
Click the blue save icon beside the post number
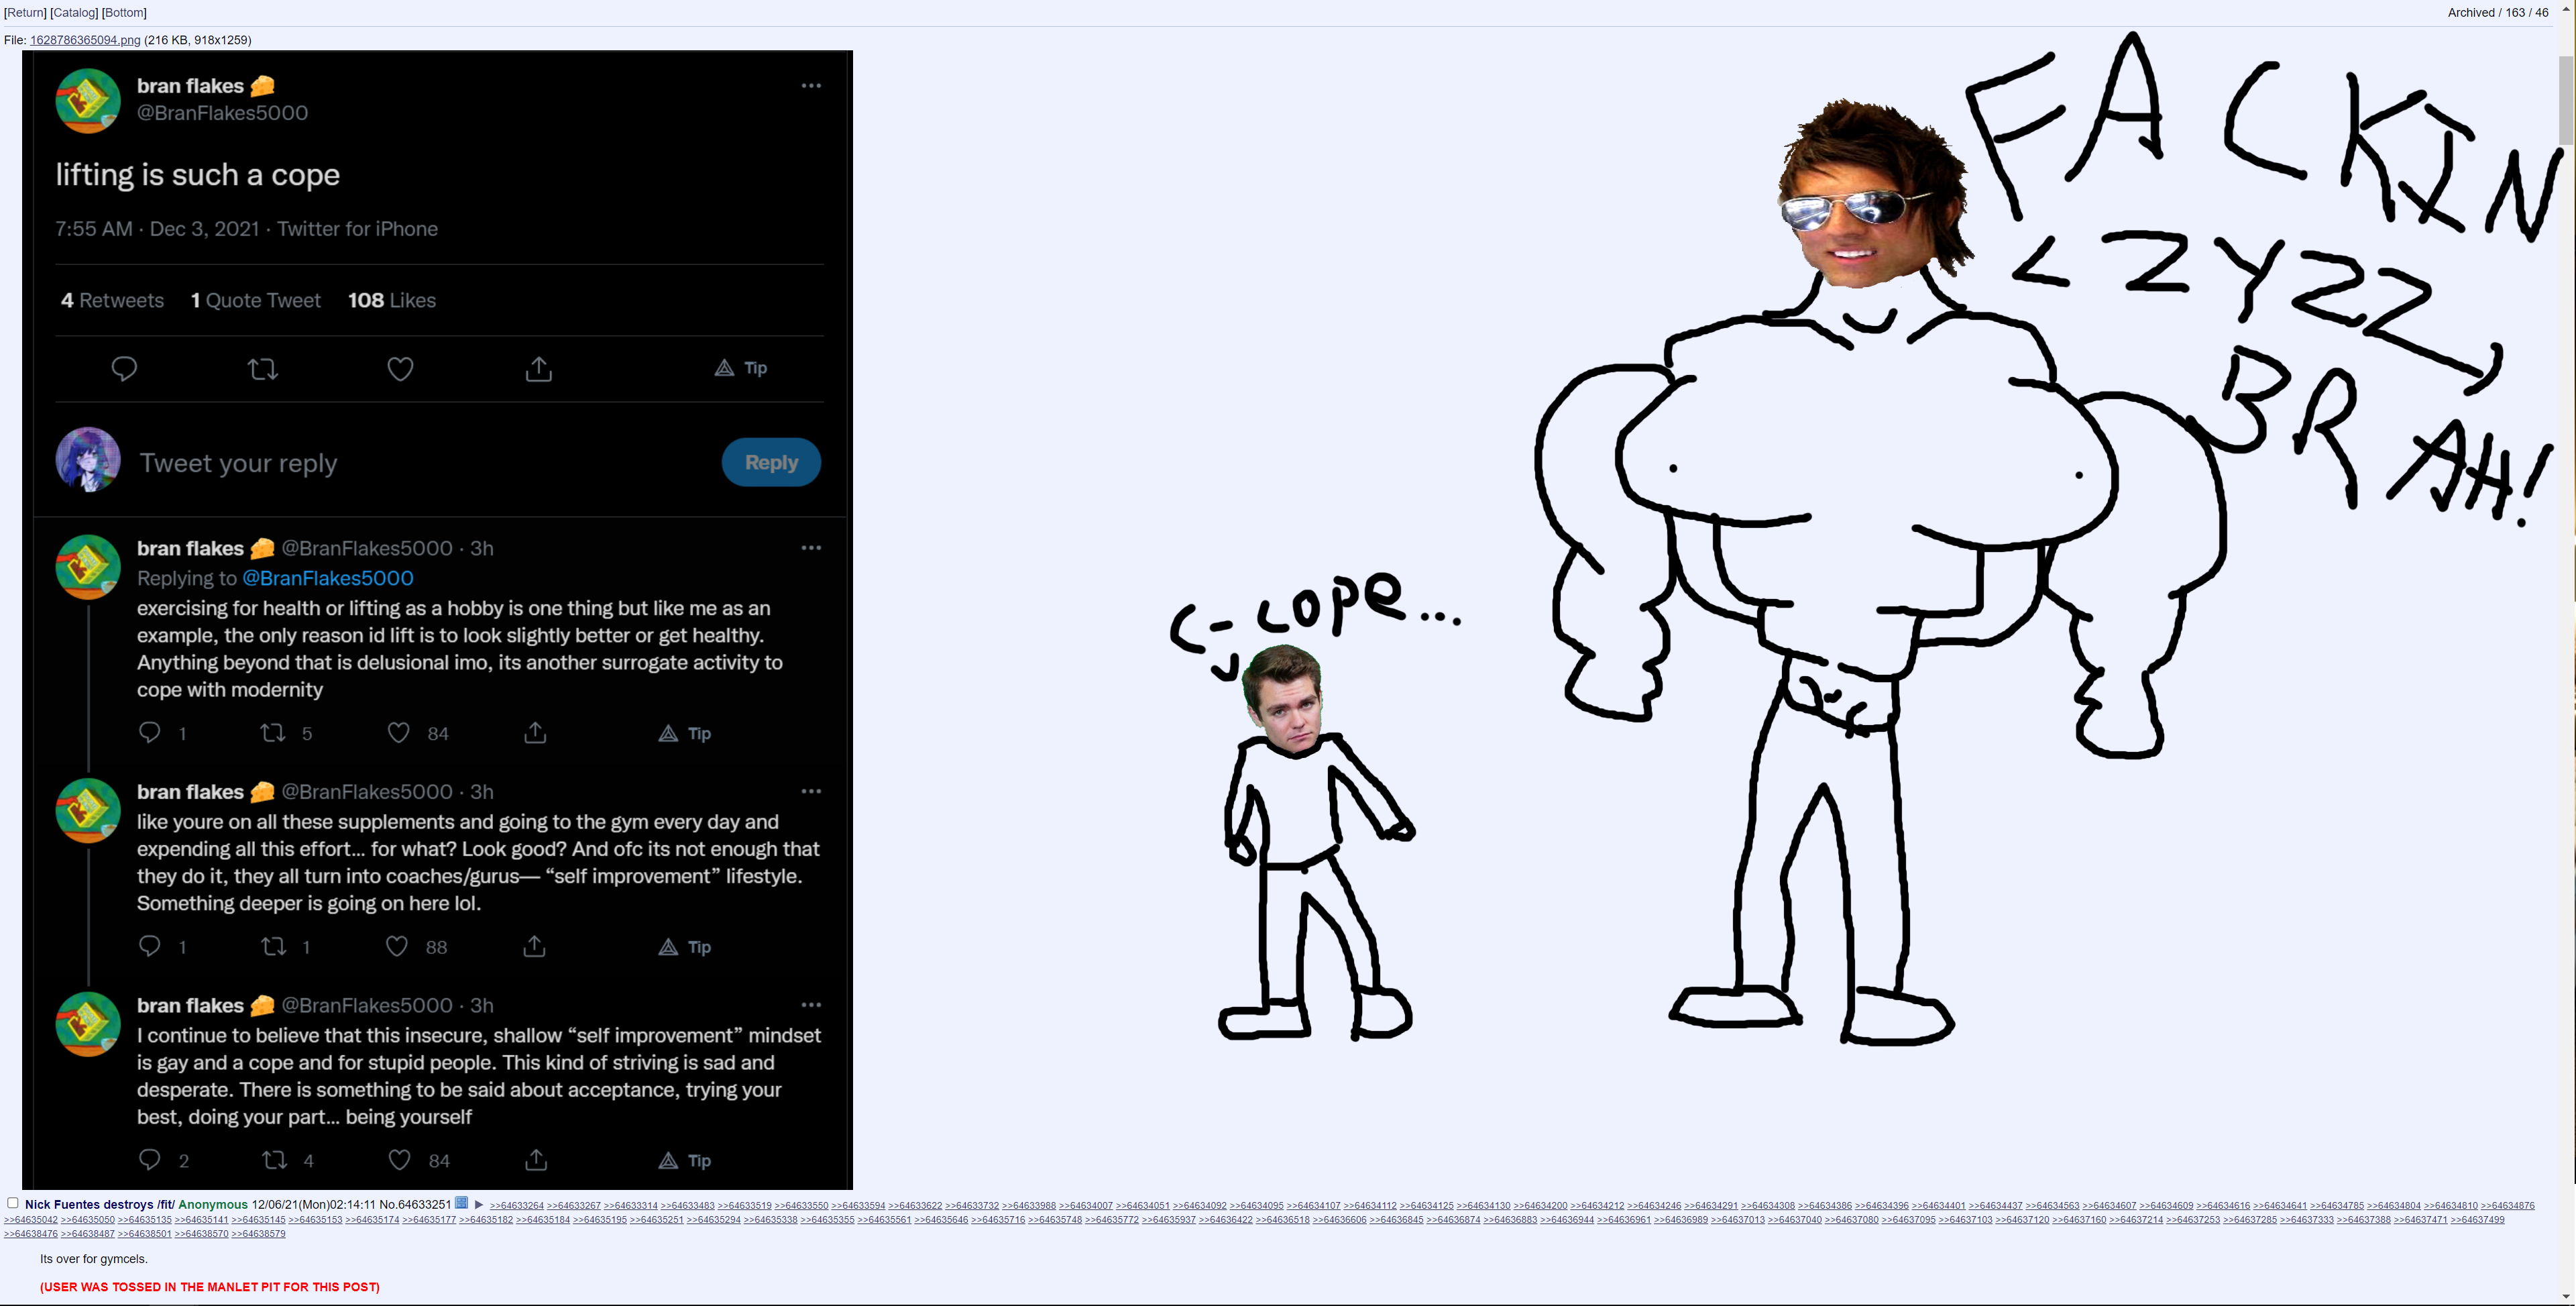point(461,1203)
